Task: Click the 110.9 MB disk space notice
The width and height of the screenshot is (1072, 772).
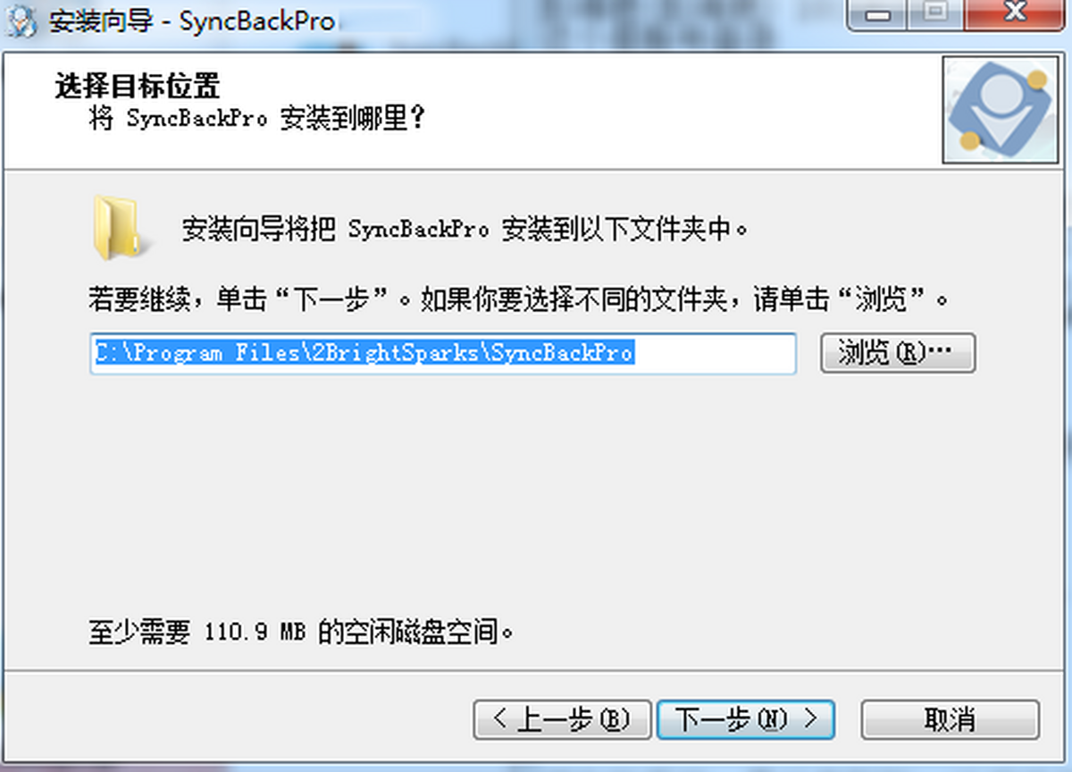Action: coord(303,634)
